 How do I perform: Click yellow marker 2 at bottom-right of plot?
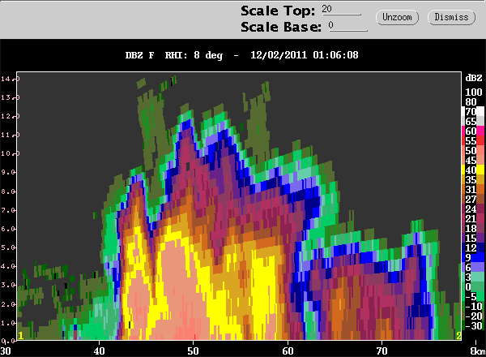[x=458, y=335]
